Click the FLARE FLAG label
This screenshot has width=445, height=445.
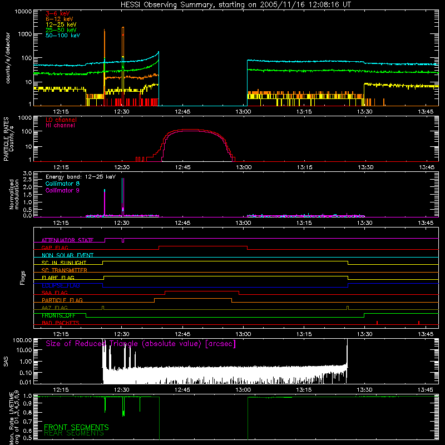[58, 278]
